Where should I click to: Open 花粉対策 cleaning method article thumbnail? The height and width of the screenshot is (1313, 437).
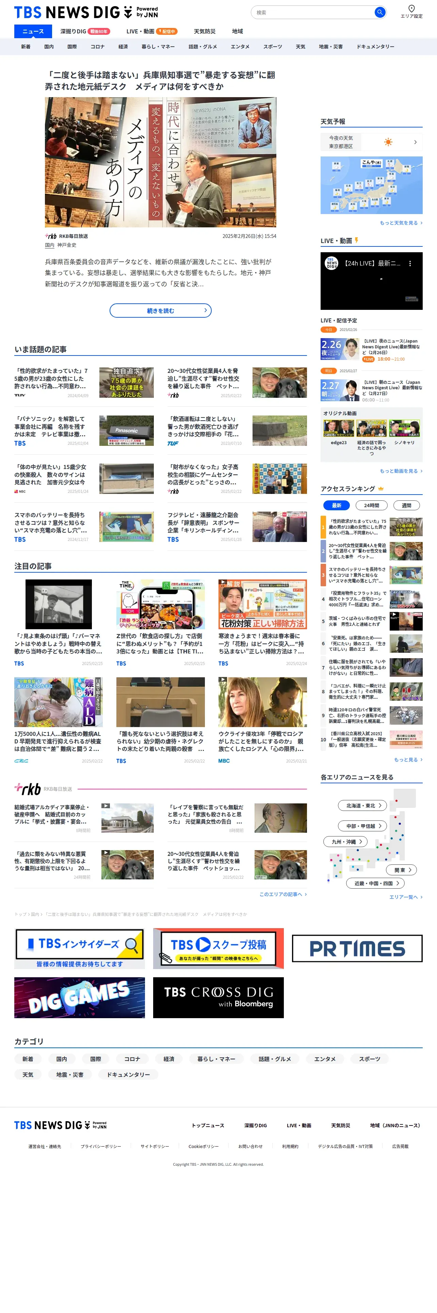(262, 604)
